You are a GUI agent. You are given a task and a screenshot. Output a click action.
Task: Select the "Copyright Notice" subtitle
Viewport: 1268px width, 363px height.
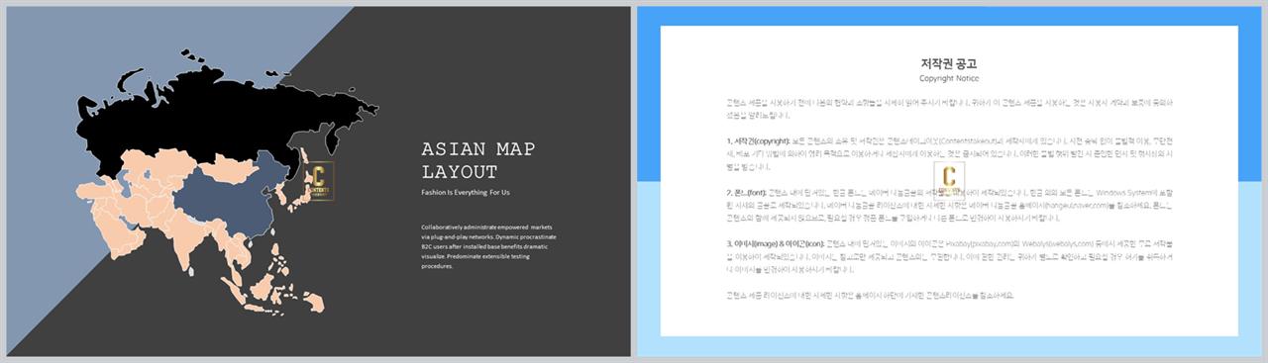tap(948, 78)
